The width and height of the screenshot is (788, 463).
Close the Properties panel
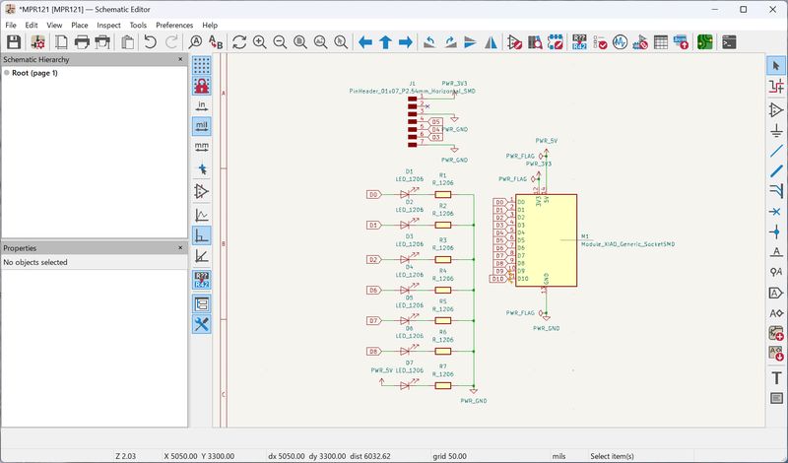pos(180,248)
